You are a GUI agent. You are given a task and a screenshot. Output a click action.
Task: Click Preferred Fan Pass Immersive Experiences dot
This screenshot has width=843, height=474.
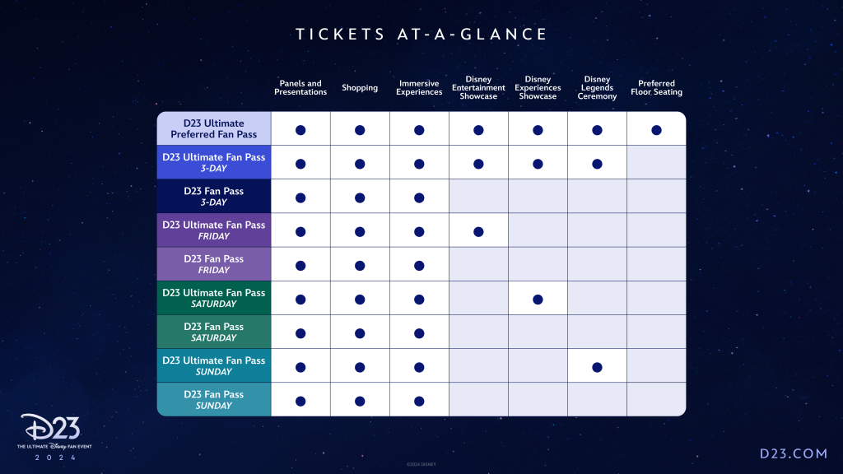[419, 130]
